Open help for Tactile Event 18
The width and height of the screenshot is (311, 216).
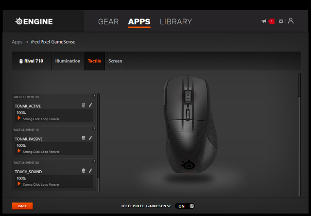click(x=94, y=96)
